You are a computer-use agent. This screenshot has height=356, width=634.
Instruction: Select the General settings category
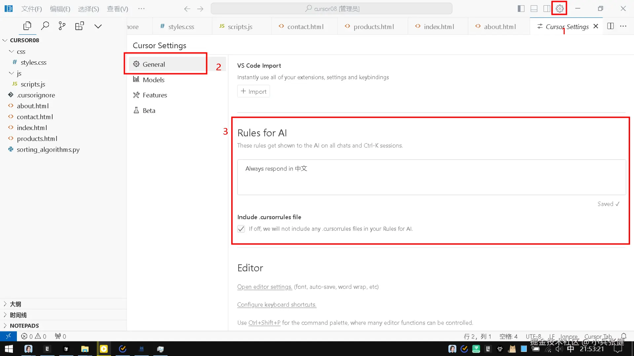[x=177, y=64]
